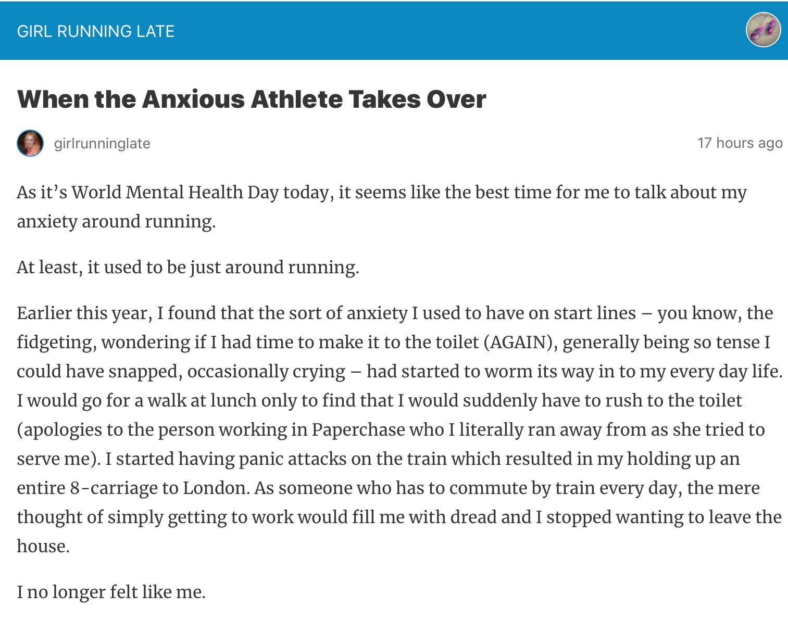Select the timestamp text on the right

coord(740,144)
